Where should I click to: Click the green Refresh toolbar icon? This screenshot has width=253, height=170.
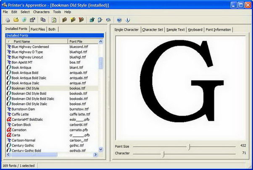[54, 20]
